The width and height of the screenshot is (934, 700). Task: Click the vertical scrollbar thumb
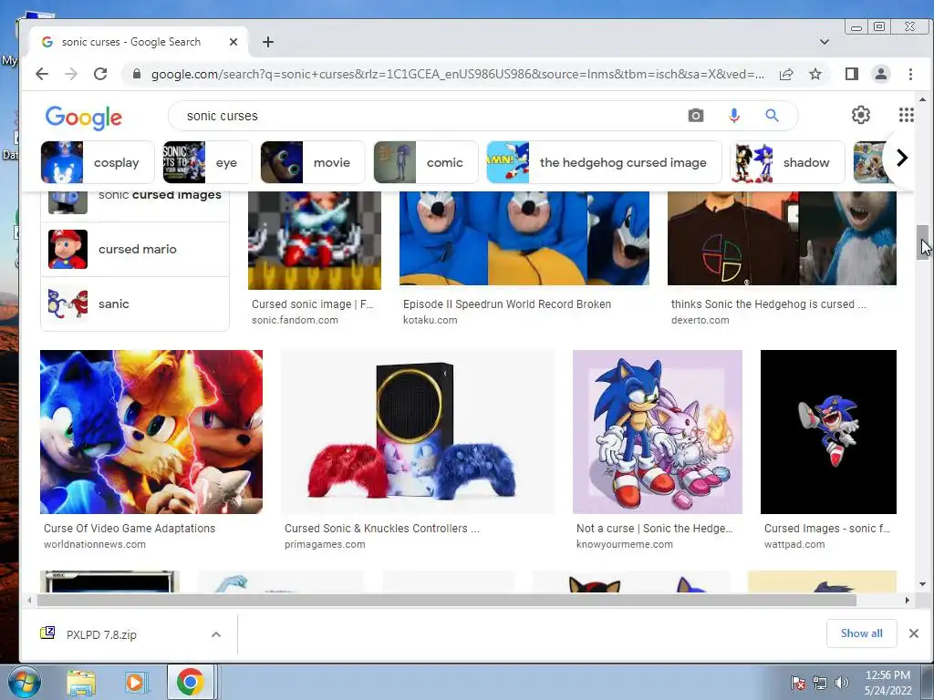pyautogui.click(x=922, y=242)
